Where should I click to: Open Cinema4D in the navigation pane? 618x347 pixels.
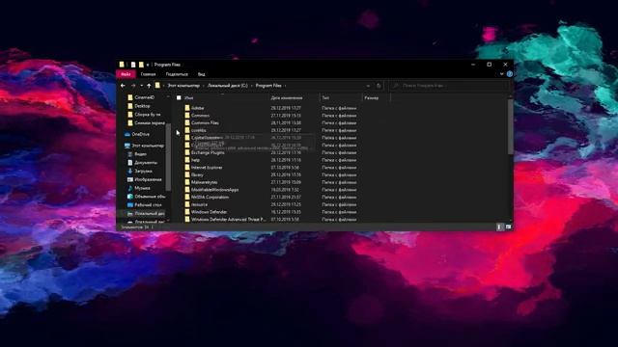click(145, 97)
